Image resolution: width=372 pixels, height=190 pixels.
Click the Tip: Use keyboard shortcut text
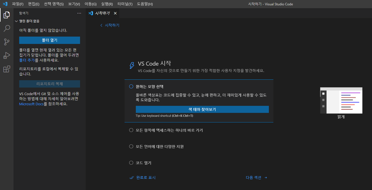click(x=164, y=116)
